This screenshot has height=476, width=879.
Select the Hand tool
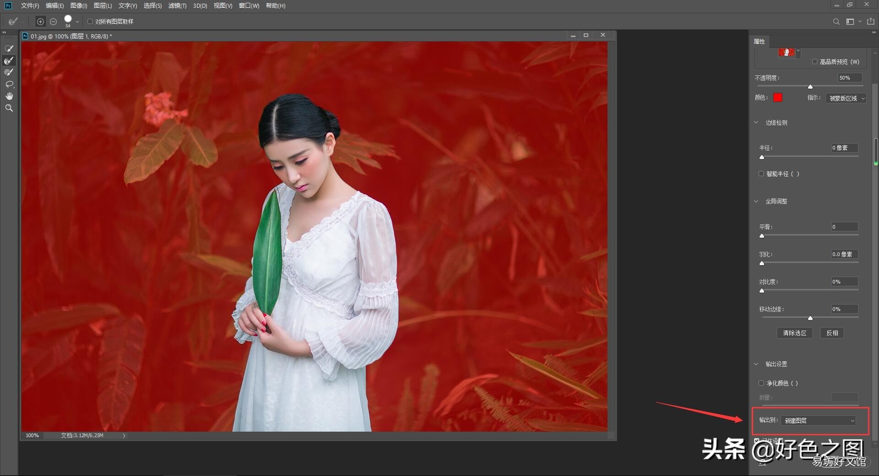9,96
